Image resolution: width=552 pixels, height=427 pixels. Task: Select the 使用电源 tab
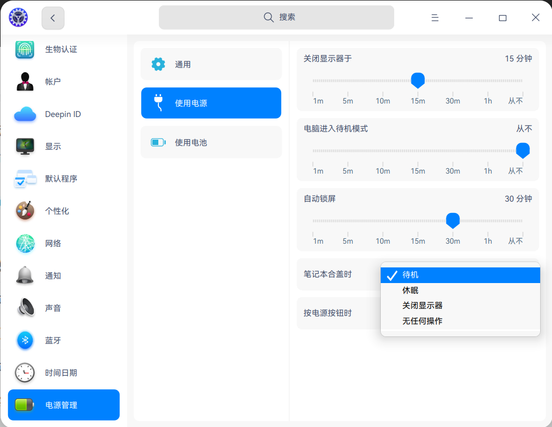(x=211, y=103)
